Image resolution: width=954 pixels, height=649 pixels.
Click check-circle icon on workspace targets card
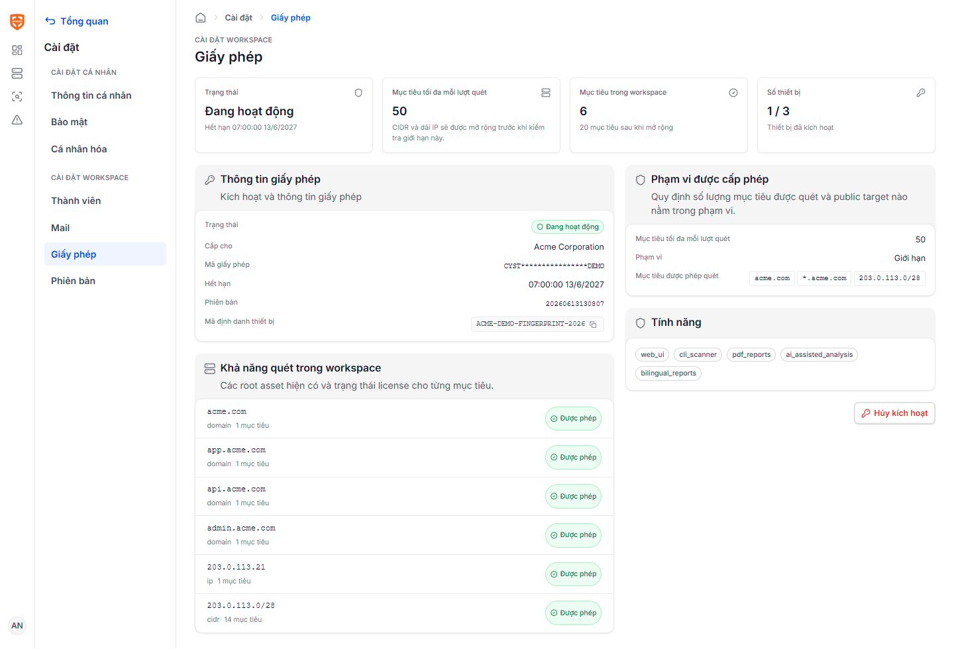(733, 93)
